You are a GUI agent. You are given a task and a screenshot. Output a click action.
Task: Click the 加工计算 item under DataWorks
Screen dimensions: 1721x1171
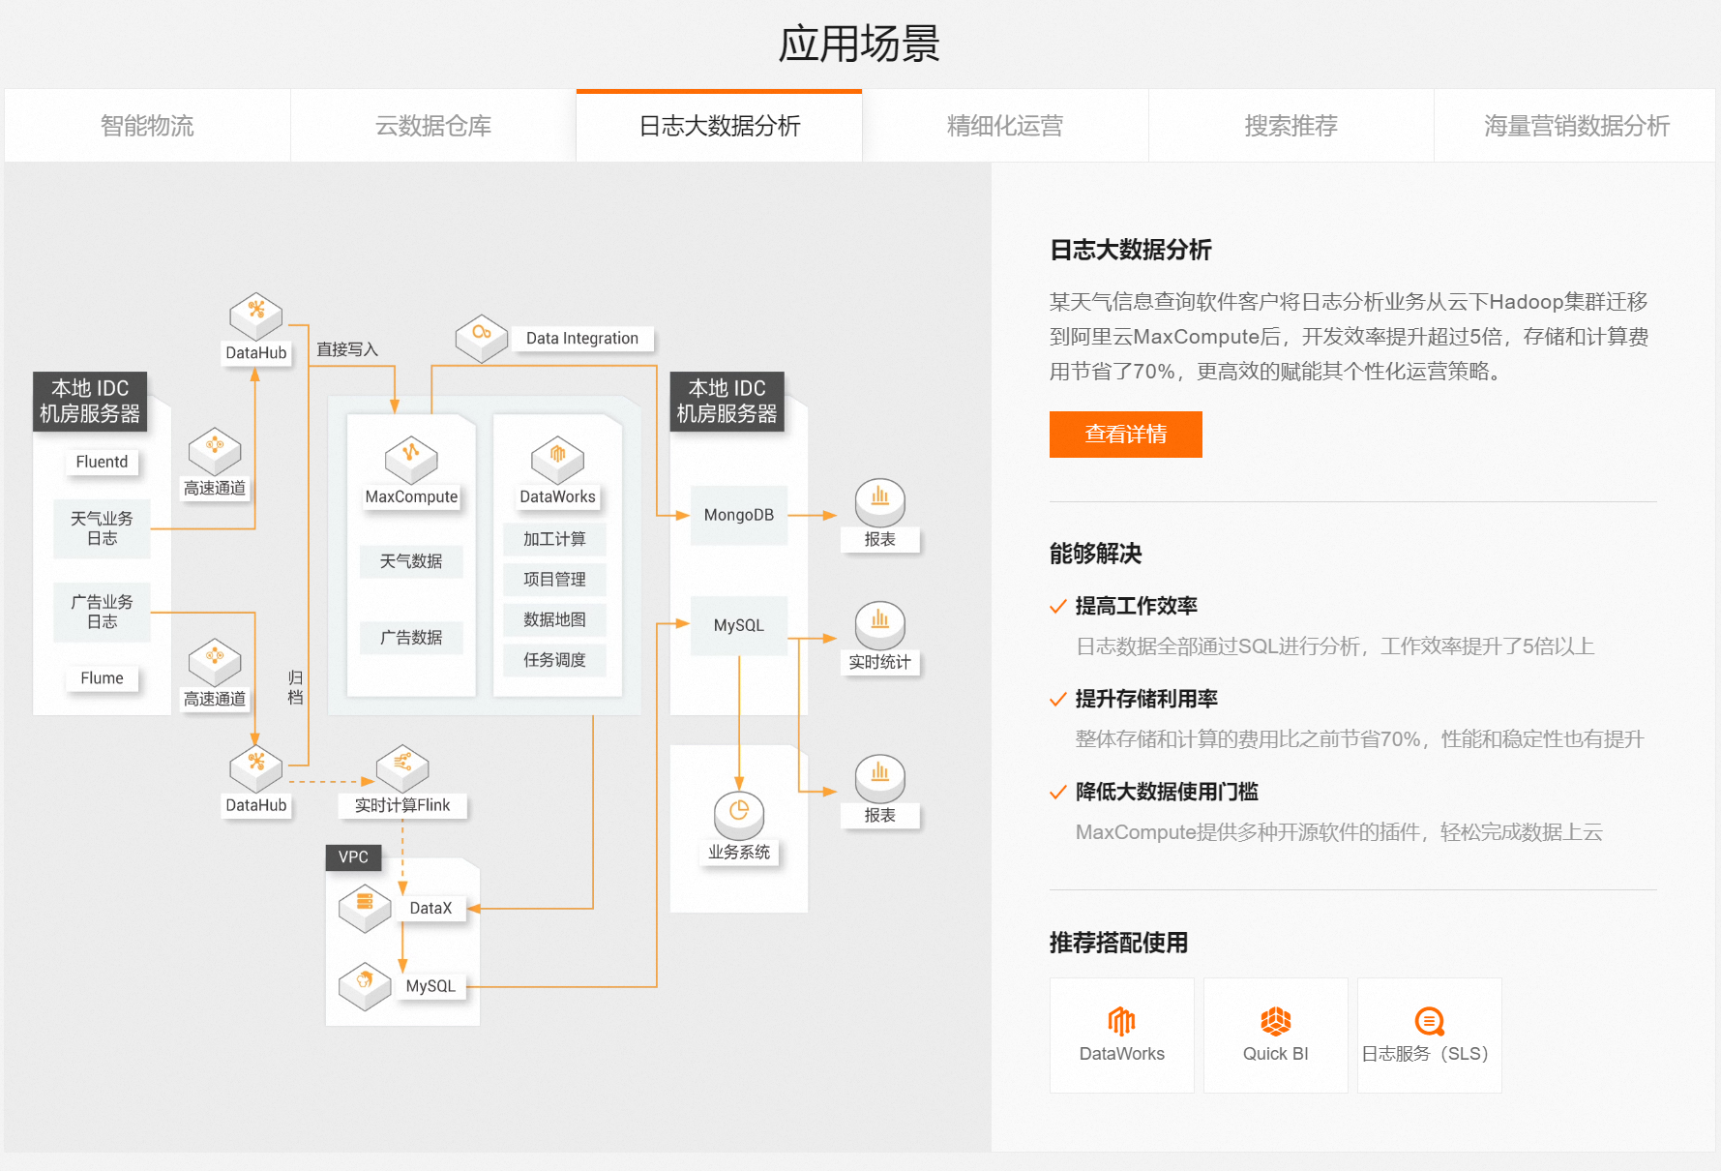[554, 539]
